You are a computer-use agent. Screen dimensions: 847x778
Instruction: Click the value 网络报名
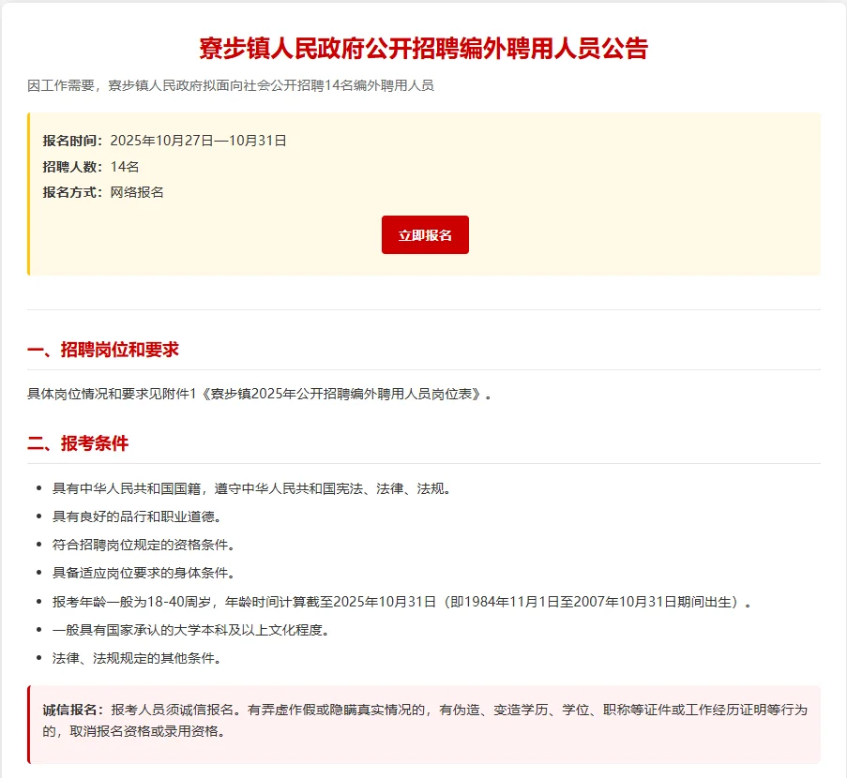[137, 192]
